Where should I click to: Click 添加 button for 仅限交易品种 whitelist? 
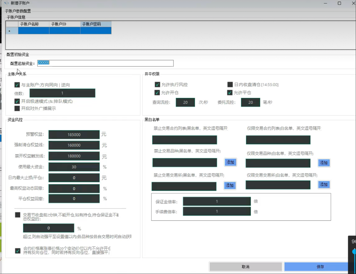coord(324,163)
